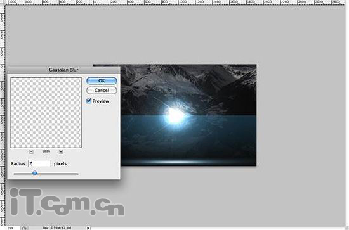349x230 pixels.
Task: Zoom in the blur preview with plus
Action: click(61, 152)
